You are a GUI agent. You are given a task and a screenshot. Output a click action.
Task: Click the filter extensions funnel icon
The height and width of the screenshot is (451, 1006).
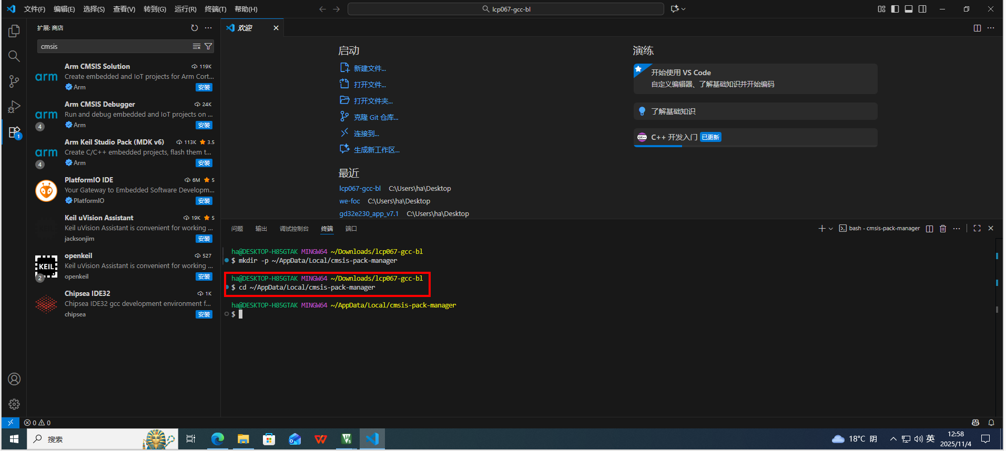[x=208, y=47]
